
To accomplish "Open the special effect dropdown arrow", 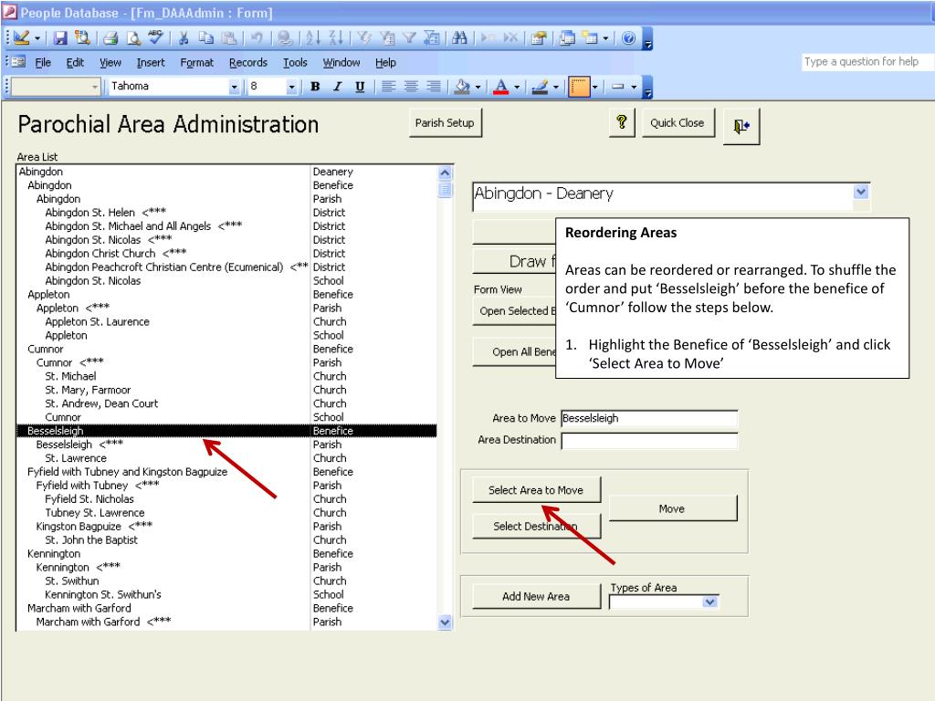I will click(x=634, y=87).
